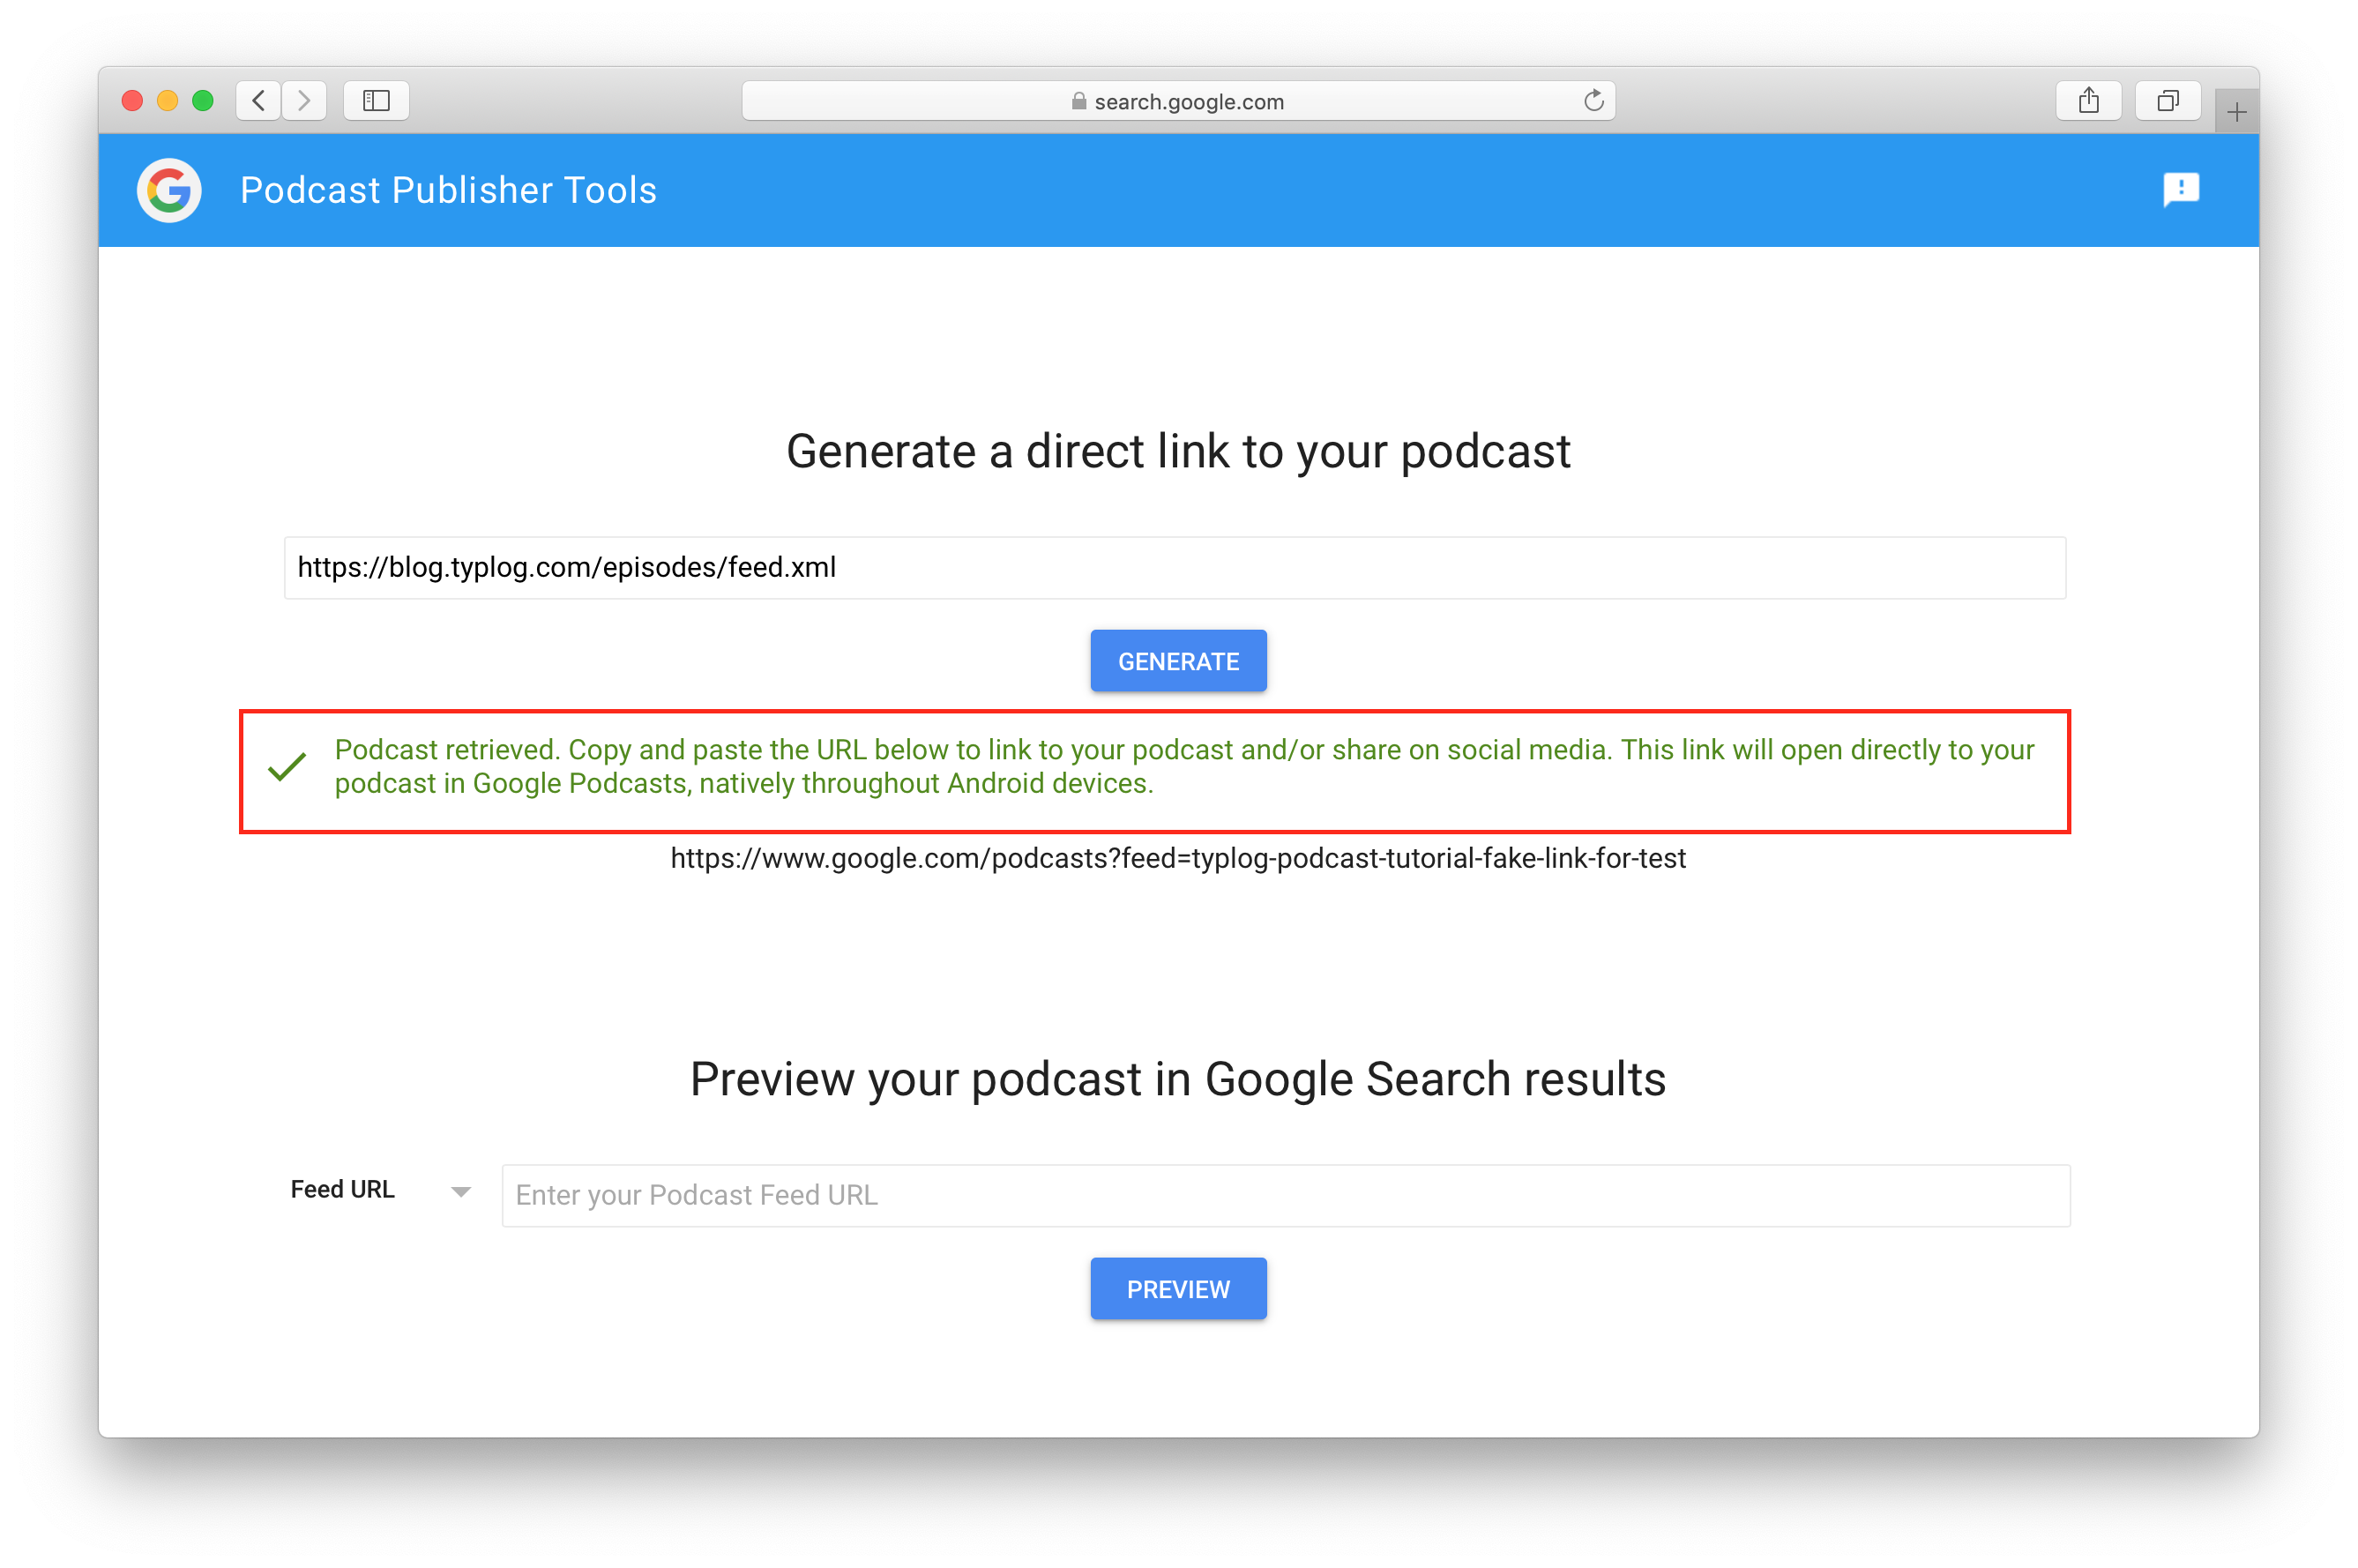The width and height of the screenshot is (2358, 1568).
Task: Click the Podcast Publisher Tools title
Action: click(x=448, y=190)
